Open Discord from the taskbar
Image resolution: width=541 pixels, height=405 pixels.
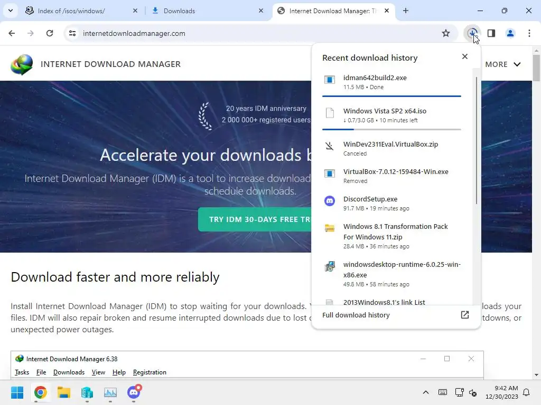pos(134,392)
